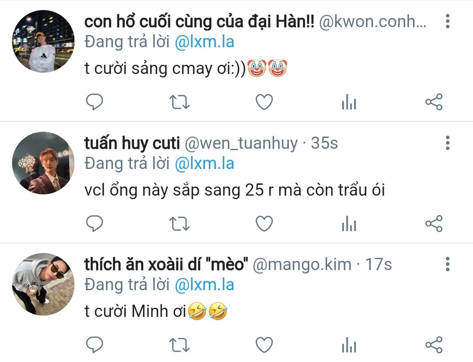473x362 pixels.
Task: Reply to the kwon.conh clown emoji tweet
Action: click(x=95, y=102)
